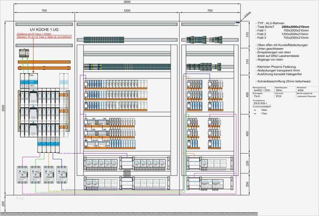The width and height of the screenshot is (319, 216).
Task: Select the note '- Unten geschlossen'
Action: (x=270, y=49)
